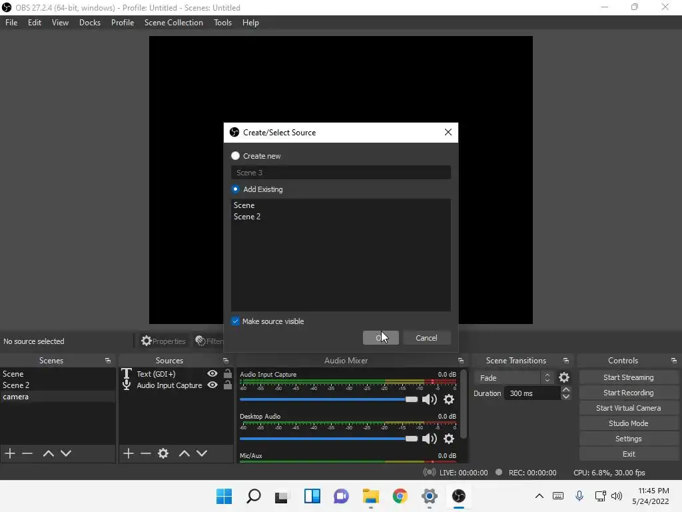Hide the Text (GDI+) source with eye icon
Image resolution: width=682 pixels, height=512 pixels.
point(212,373)
